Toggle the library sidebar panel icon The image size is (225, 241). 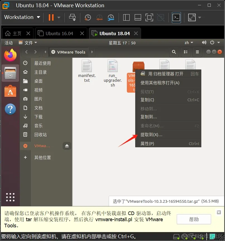tap(126, 17)
